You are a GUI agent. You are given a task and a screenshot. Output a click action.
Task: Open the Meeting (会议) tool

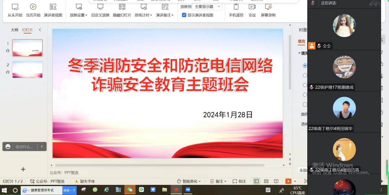point(252,10)
